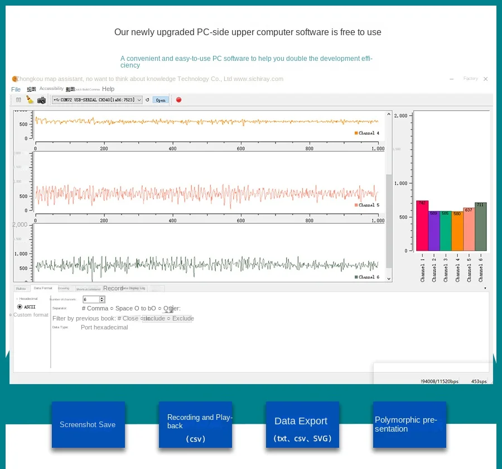The width and height of the screenshot is (502, 469).
Task: Select the ASCII radio button
Action: 20,307
